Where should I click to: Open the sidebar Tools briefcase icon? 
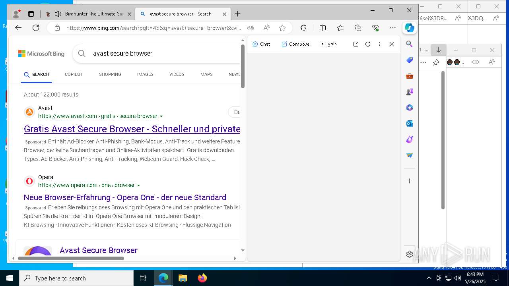[x=409, y=76]
